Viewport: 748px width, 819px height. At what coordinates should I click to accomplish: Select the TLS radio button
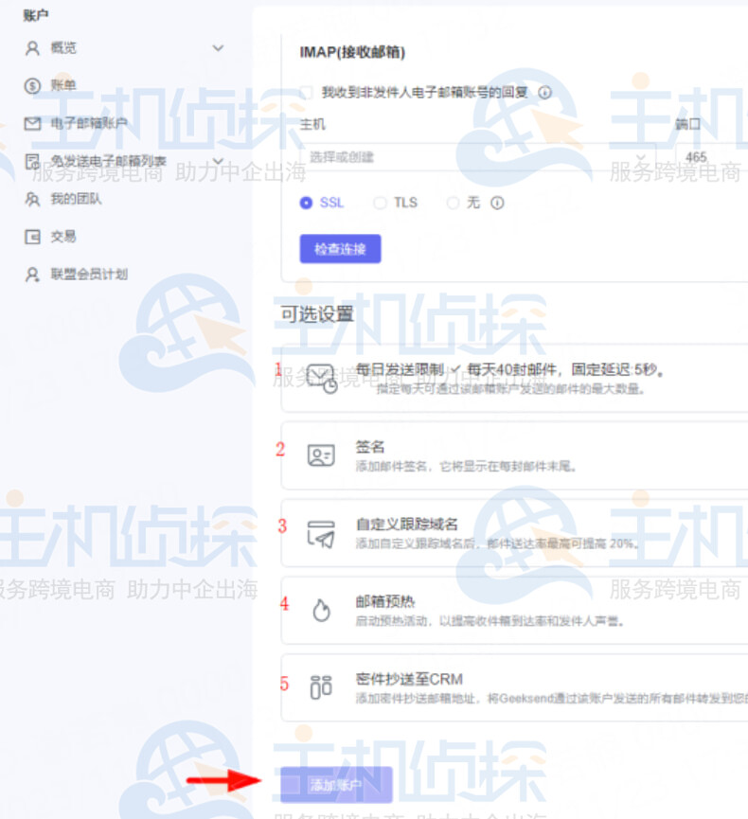tap(380, 203)
